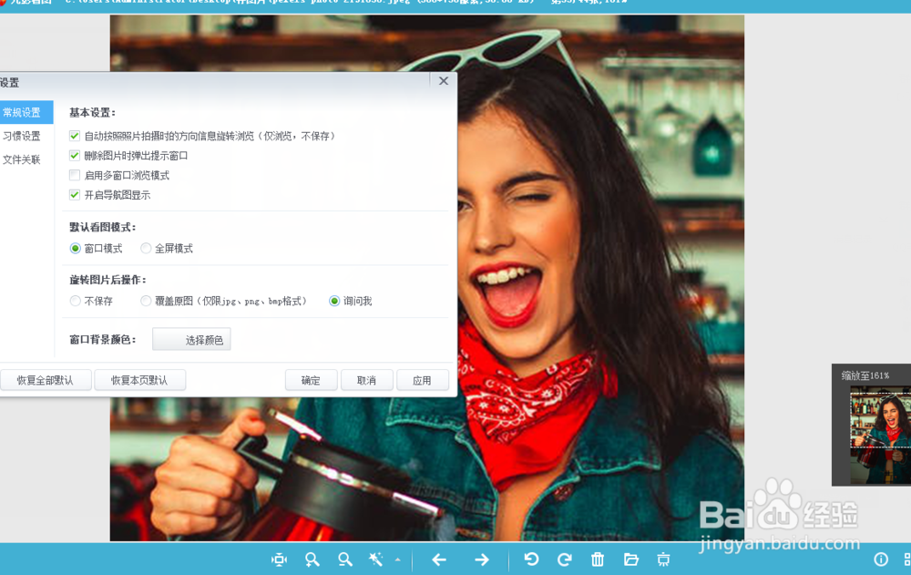Viewport: 911px width, 575px height.
Task: Click the 窗口背景颜色 label
Action: pyautogui.click(x=103, y=340)
